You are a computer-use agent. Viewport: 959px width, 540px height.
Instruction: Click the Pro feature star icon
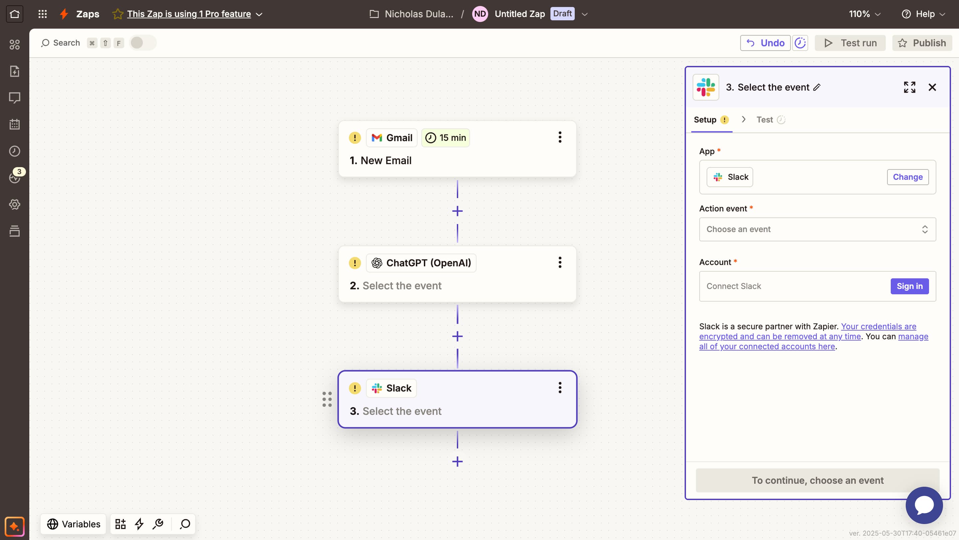click(x=118, y=14)
